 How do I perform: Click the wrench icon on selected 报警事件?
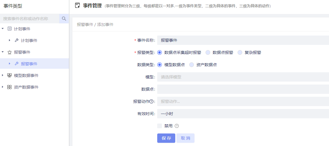[x=16, y=64]
